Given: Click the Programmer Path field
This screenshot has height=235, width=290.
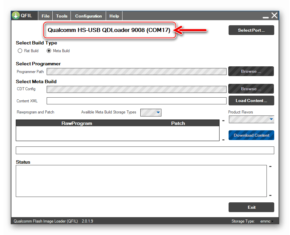Looking at the screenshot, I should (x=137, y=72).
